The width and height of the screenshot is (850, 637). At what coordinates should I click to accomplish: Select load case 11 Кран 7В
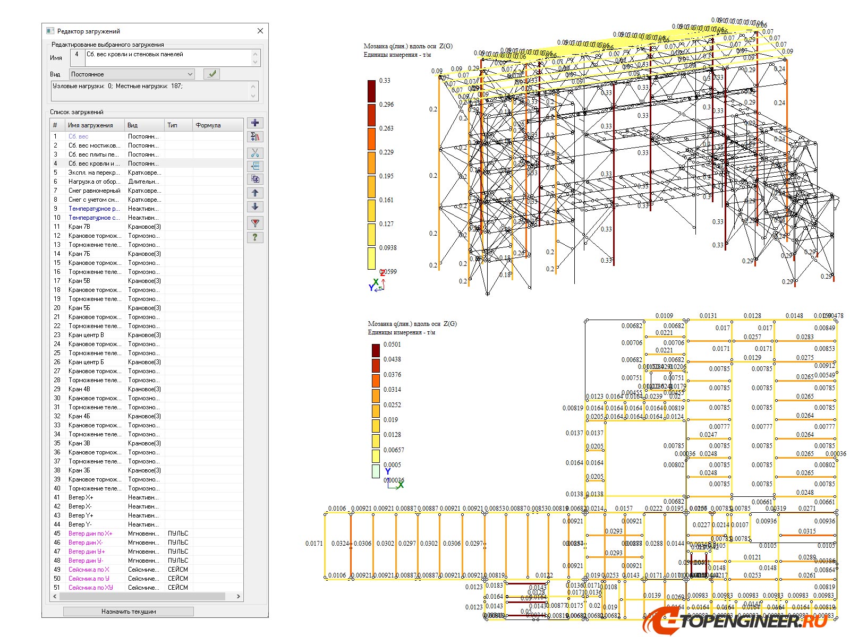(79, 227)
